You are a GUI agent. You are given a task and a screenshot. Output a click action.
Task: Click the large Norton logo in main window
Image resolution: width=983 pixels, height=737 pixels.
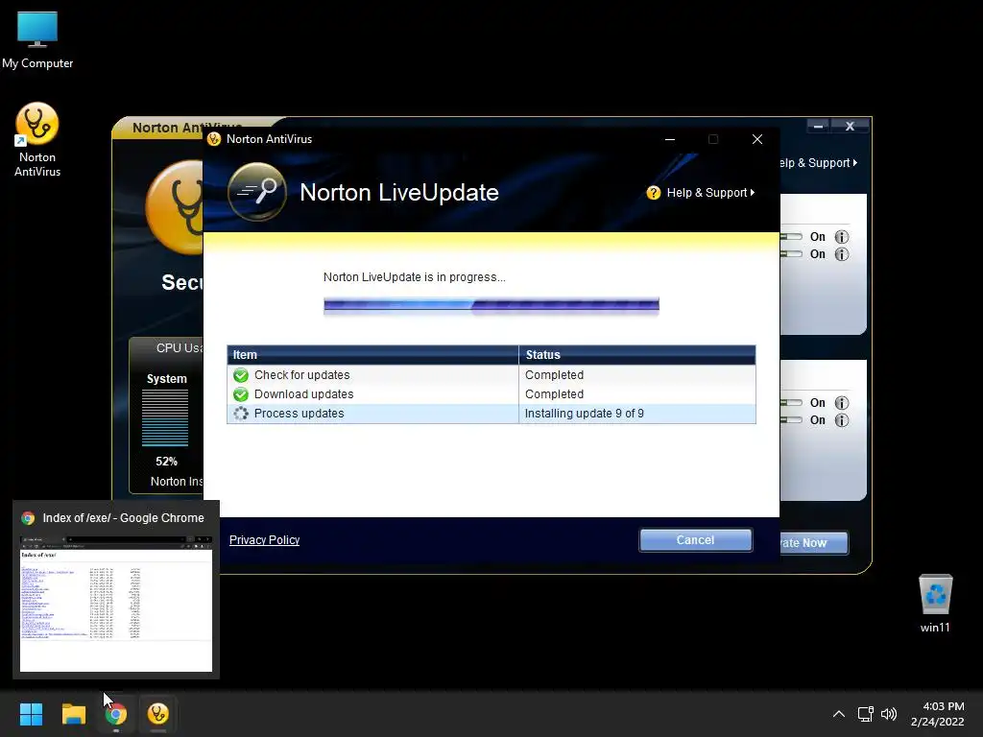point(176,207)
